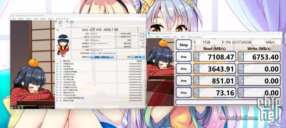
Task: Click firmware field 1.W.0.AA
Action: tap(102, 34)
